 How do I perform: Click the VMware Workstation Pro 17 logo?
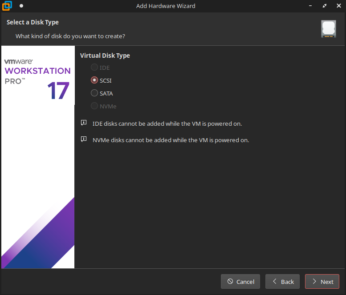click(37, 78)
